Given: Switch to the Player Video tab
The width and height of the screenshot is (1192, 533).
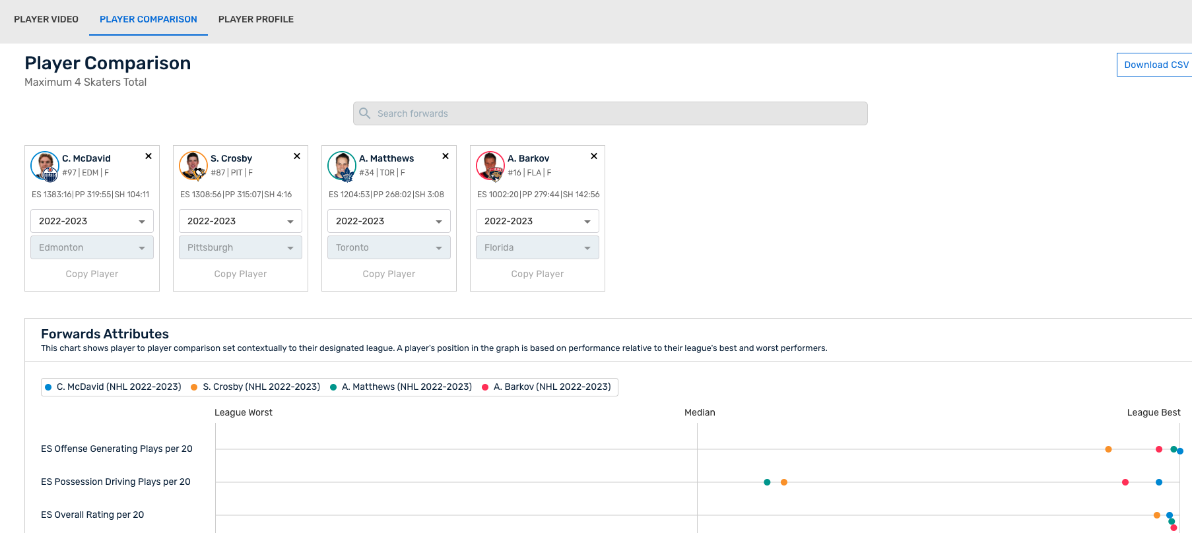Looking at the screenshot, I should [x=46, y=19].
